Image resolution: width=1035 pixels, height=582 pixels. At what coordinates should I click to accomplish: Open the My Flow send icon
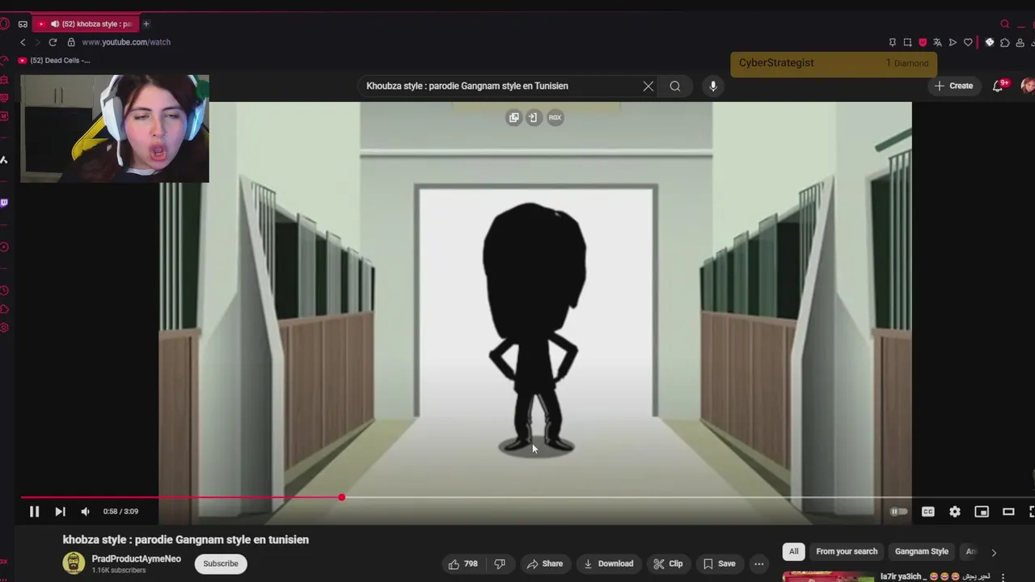[x=953, y=42]
